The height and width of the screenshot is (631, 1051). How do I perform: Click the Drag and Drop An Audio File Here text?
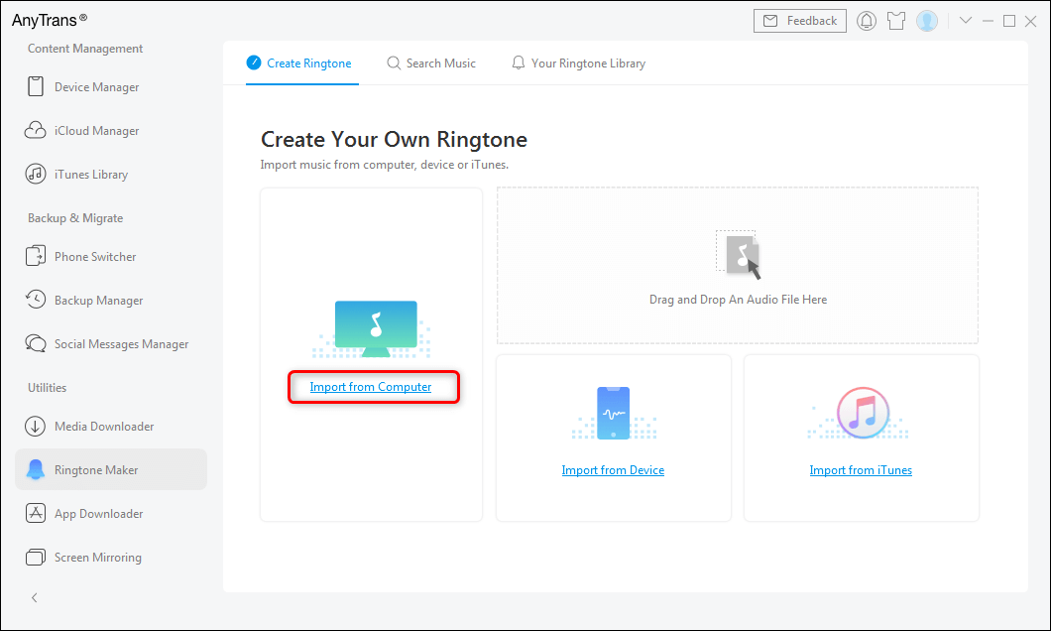pos(738,300)
